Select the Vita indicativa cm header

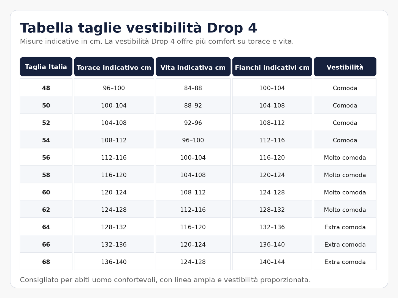pos(193,67)
